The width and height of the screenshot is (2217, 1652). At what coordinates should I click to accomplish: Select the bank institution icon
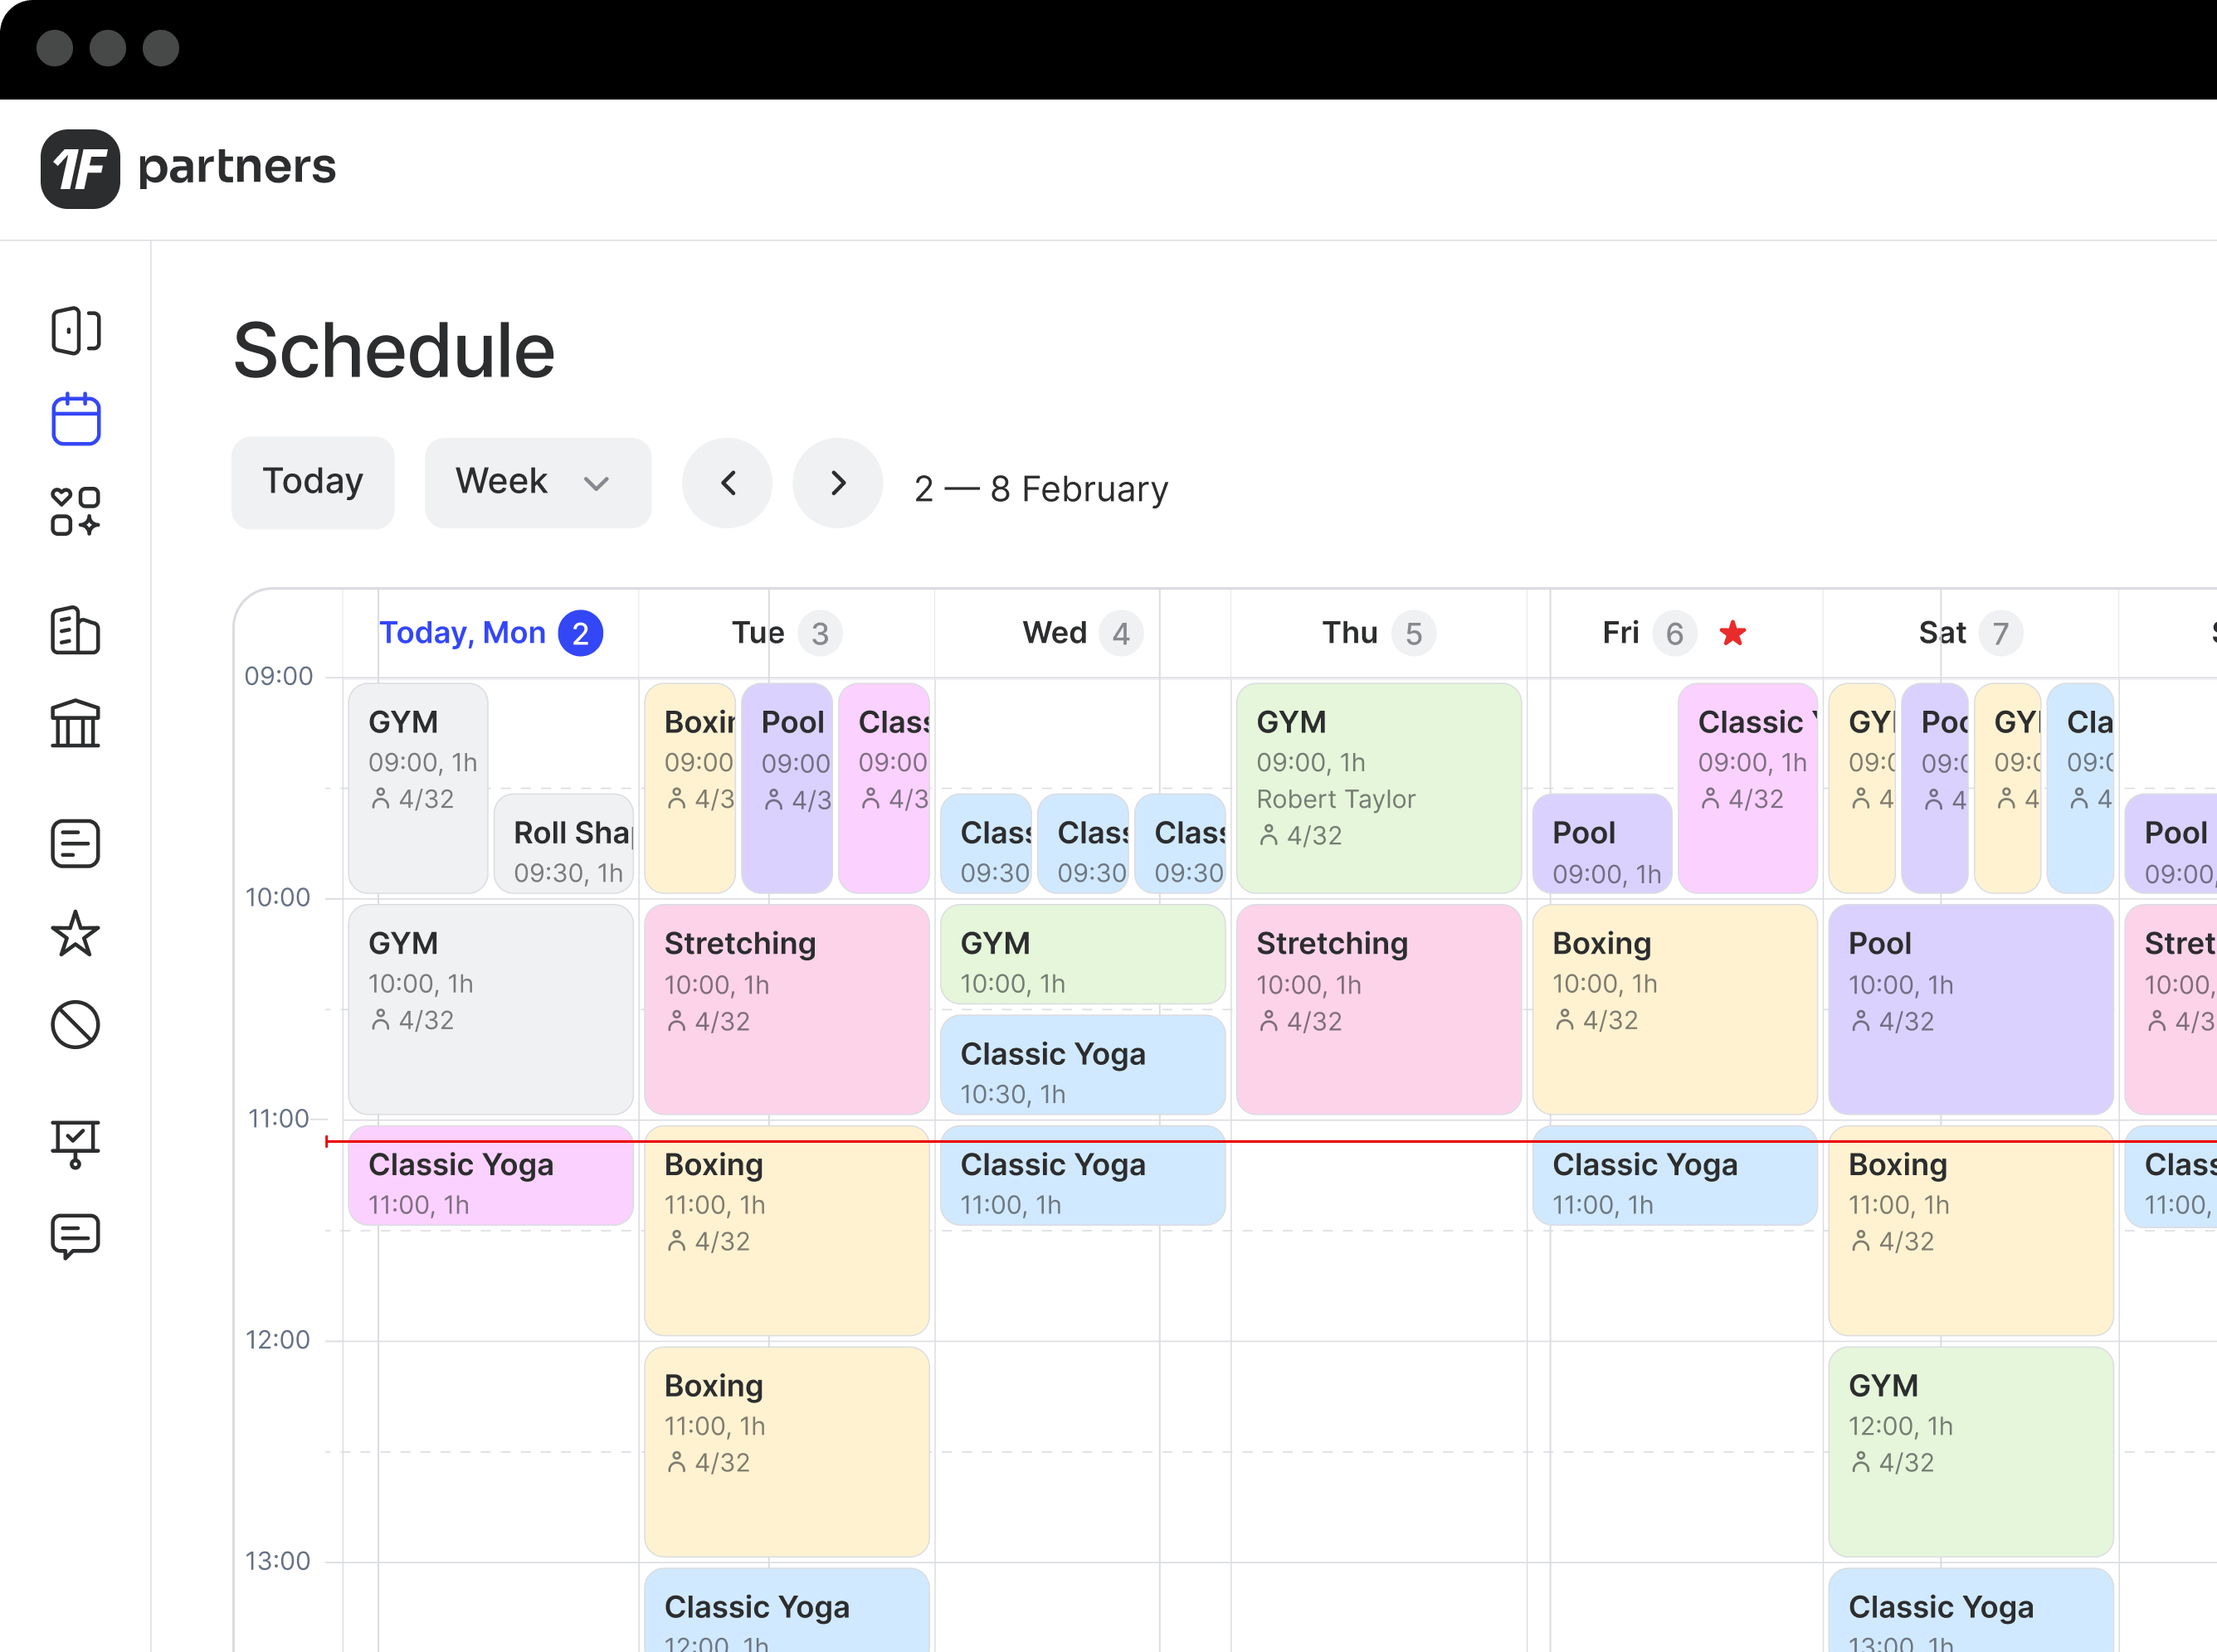tap(75, 723)
